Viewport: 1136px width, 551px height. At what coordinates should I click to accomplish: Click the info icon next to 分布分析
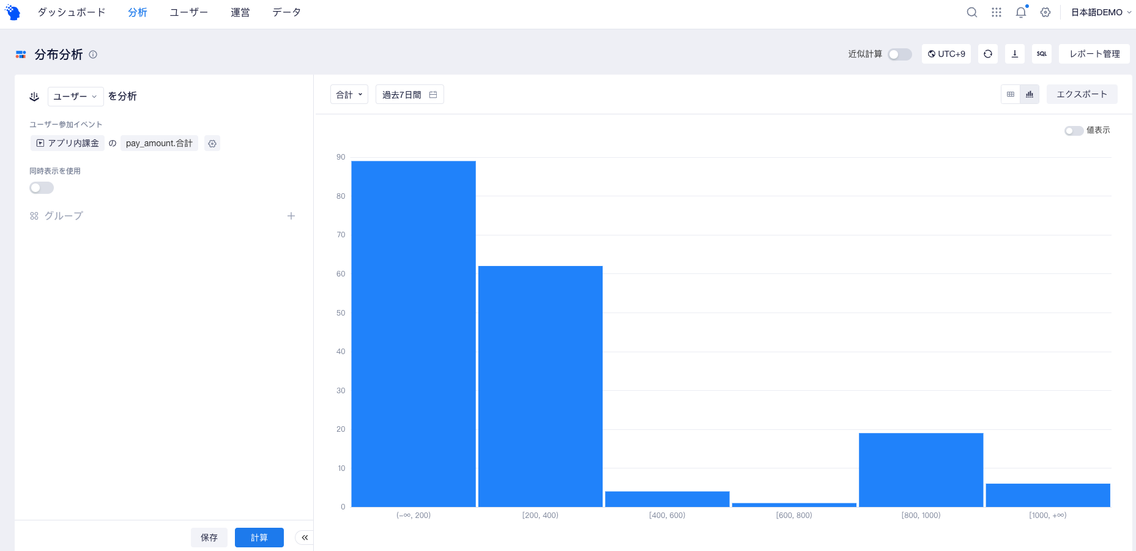[93, 54]
